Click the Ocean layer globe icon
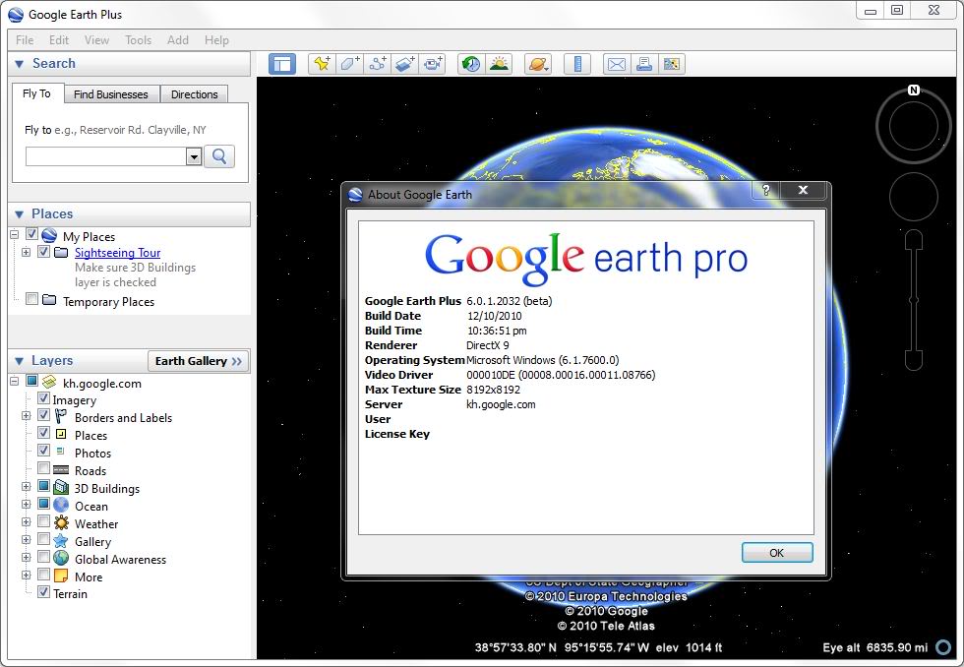Screen dimensions: 964x667 61,506
